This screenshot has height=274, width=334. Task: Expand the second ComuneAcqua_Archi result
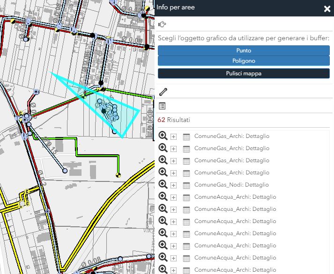click(174, 209)
